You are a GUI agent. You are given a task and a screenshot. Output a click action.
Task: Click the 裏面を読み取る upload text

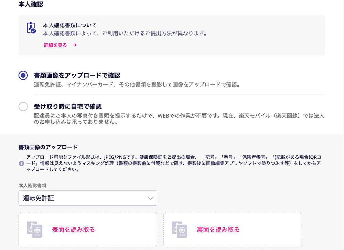[218, 230]
